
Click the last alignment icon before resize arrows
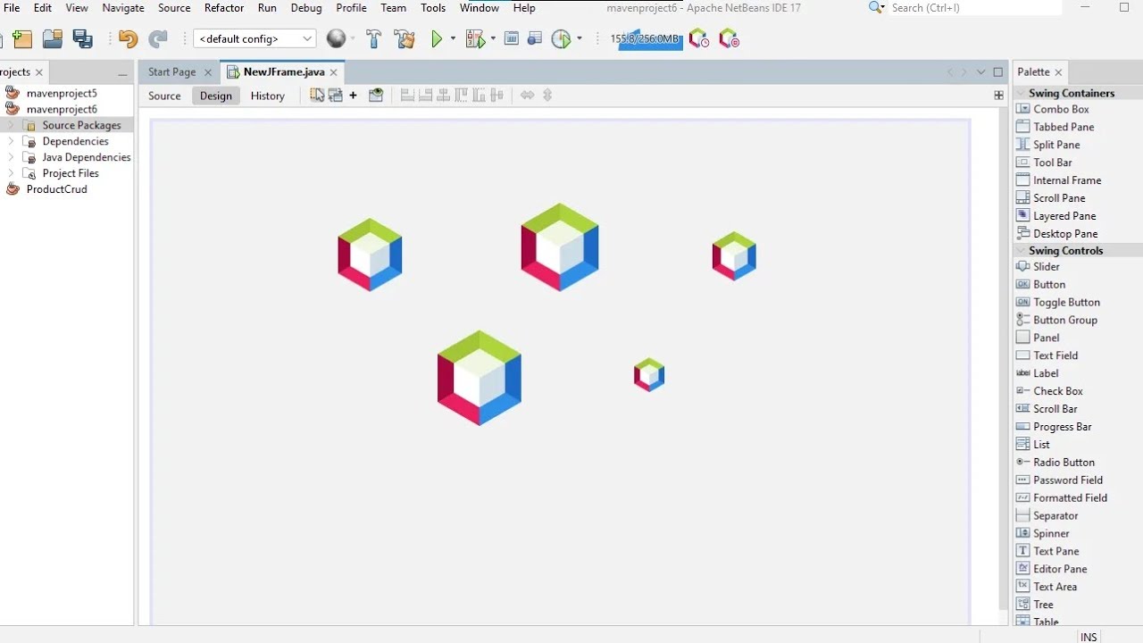click(496, 96)
